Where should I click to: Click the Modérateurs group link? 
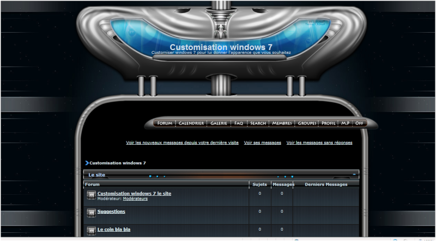(135, 199)
